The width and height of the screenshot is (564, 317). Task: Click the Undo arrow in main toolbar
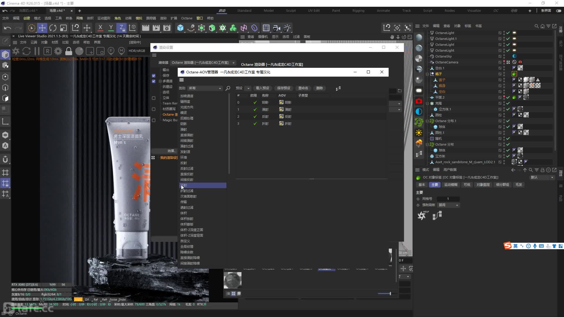coord(8,28)
